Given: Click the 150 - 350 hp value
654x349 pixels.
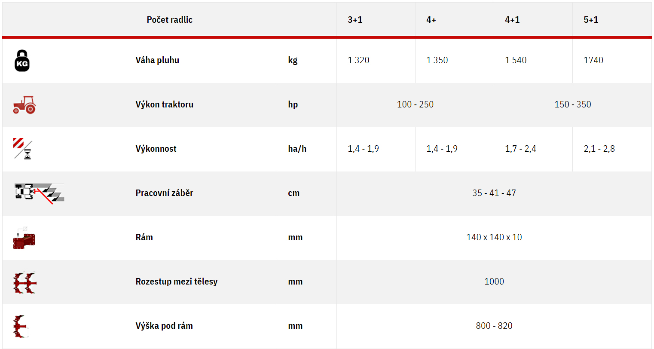Looking at the screenshot, I should (x=573, y=104).
